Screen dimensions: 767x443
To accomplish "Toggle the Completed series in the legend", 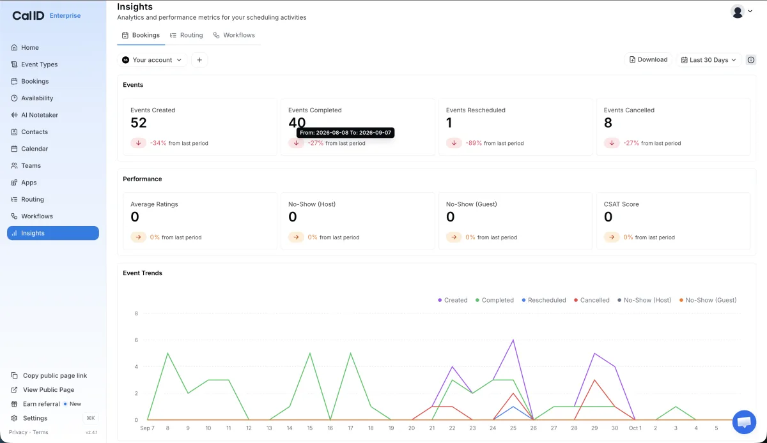I will pyautogui.click(x=495, y=300).
